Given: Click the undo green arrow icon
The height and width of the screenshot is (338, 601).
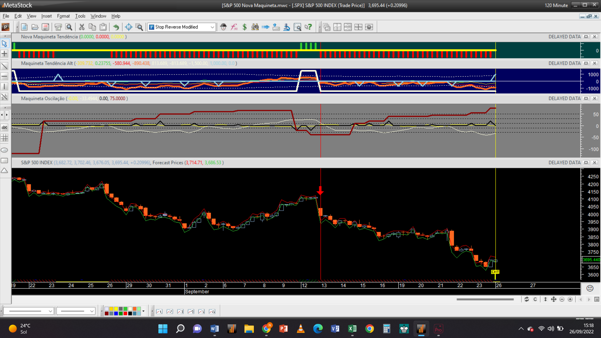Looking at the screenshot, I should tap(116, 27).
